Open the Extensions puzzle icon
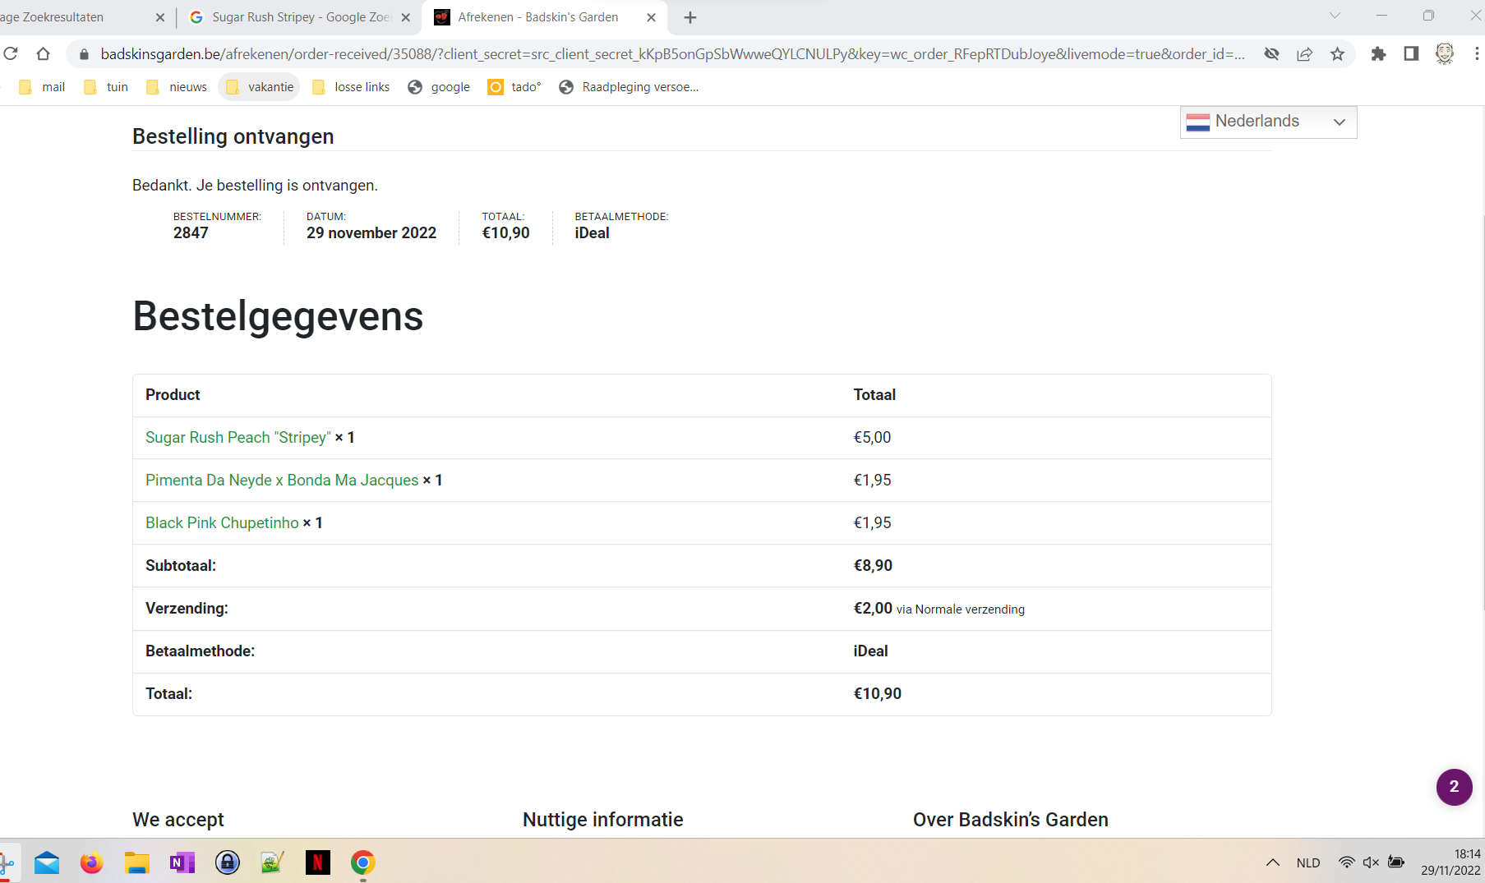 [x=1378, y=53]
